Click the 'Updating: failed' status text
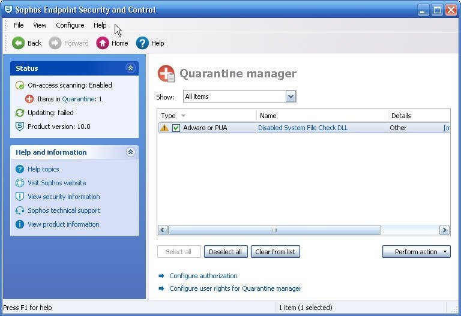 click(x=50, y=113)
